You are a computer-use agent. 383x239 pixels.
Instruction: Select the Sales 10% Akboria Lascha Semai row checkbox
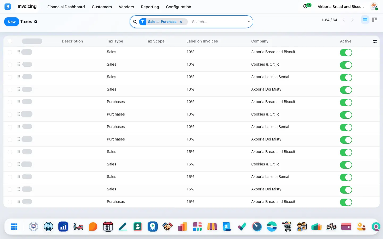point(10,77)
